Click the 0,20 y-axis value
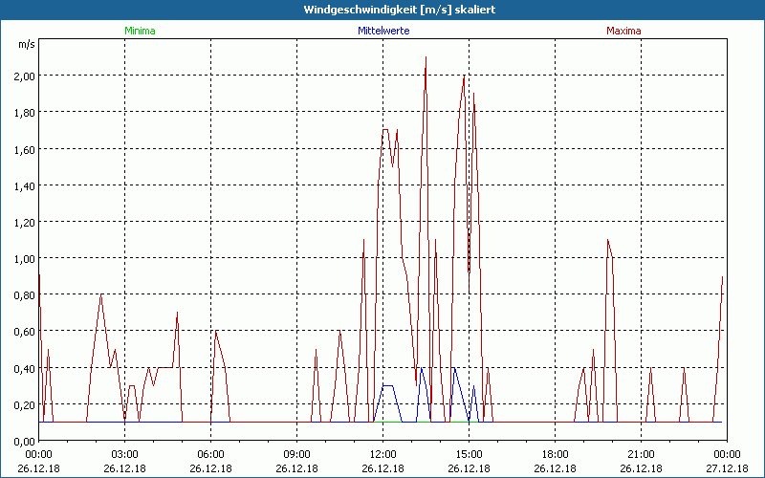This screenshot has width=765, height=478. pyautogui.click(x=22, y=404)
